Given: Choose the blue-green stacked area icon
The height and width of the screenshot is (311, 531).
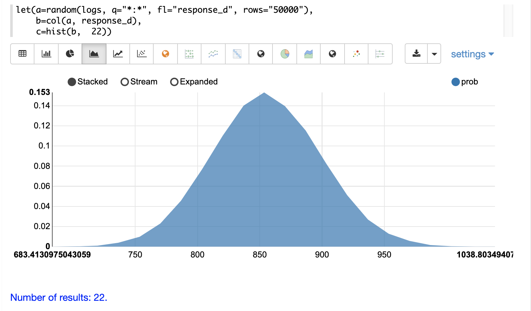Looking at the screenshot, I should [309, 54].
